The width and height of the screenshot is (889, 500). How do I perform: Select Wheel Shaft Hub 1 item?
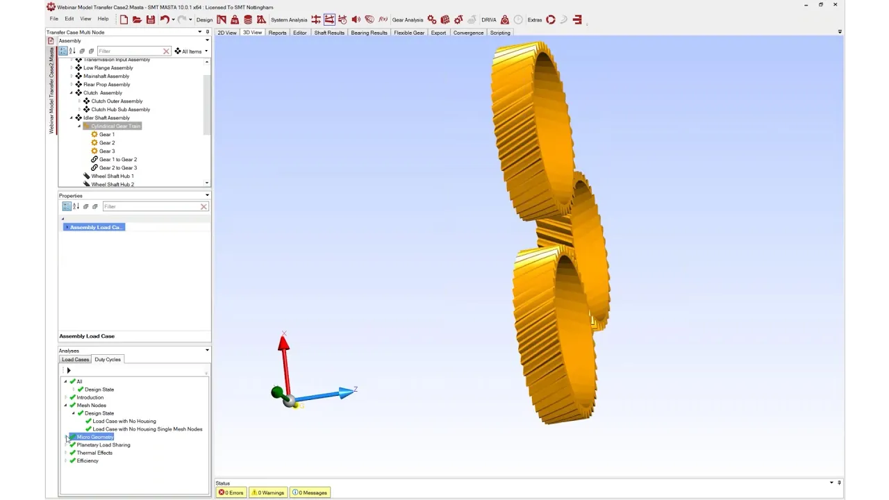(113, 176)
